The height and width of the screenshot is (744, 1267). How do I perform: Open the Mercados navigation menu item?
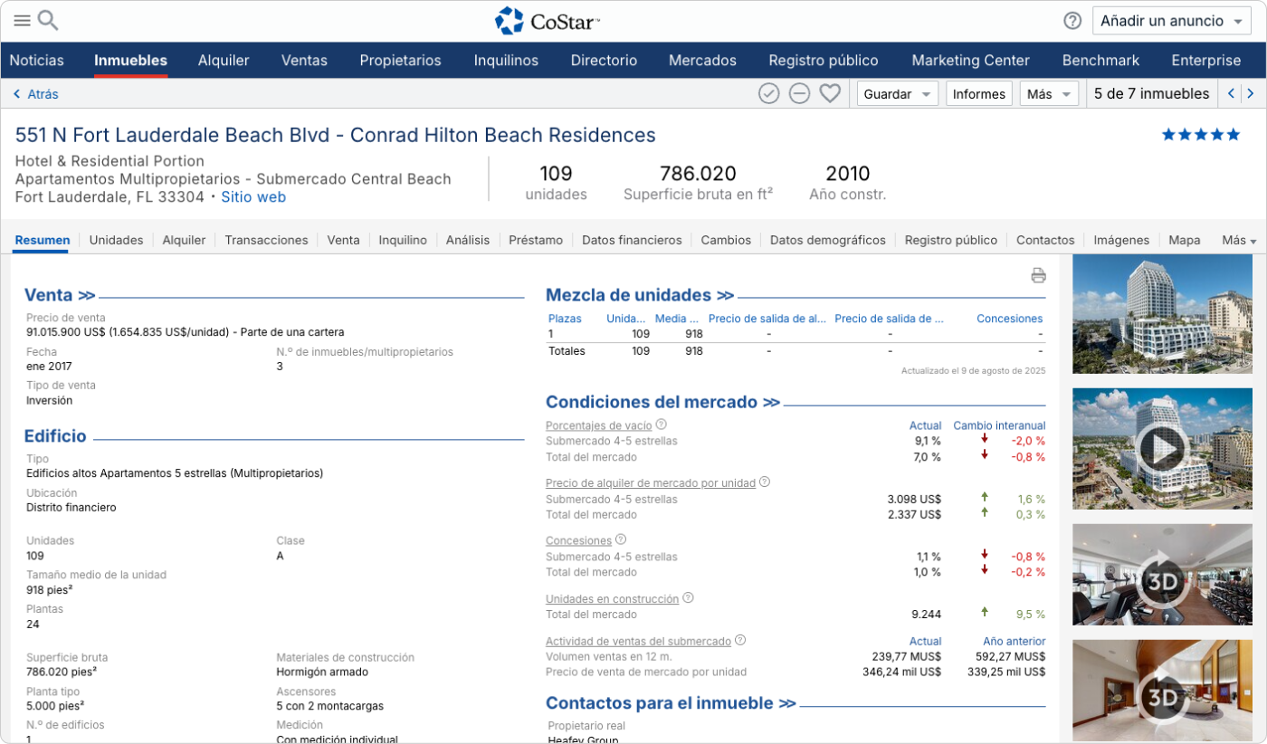point(702,61)
